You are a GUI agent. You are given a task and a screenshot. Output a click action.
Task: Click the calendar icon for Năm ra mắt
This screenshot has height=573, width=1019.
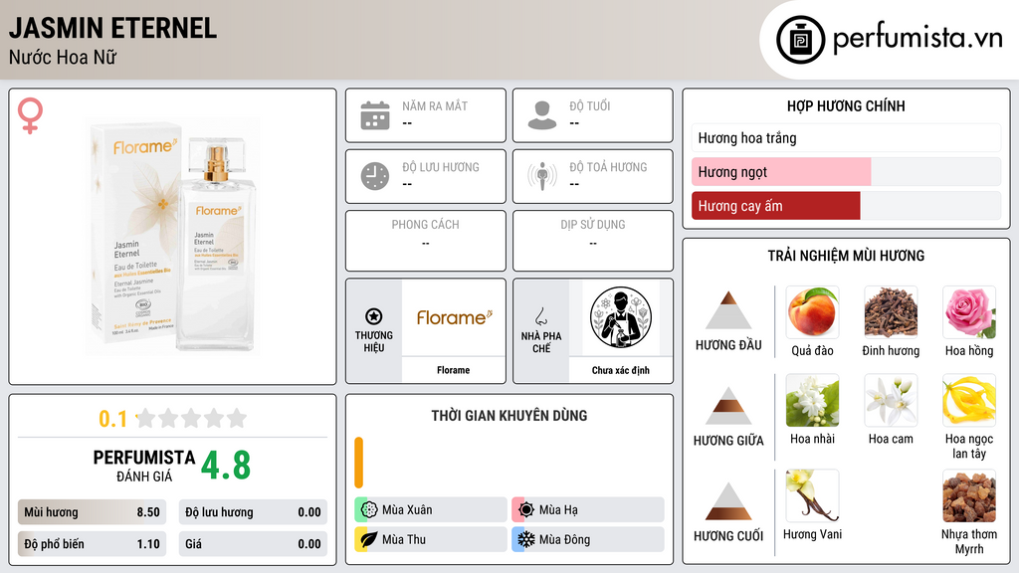pyautogui.click(x=375, y=115)
